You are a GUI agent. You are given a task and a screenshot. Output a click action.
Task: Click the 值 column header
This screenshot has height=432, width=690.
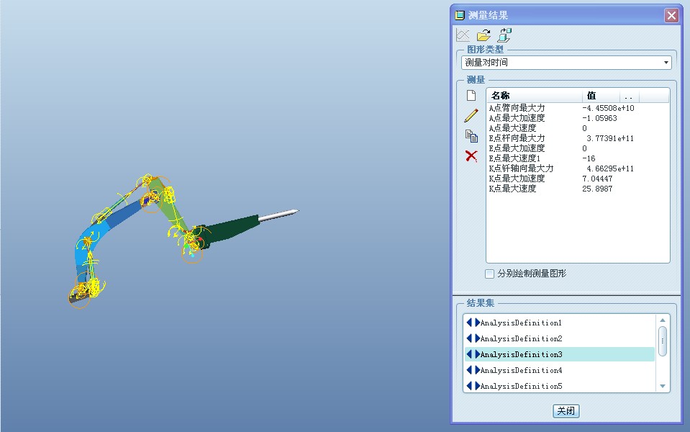601,96
